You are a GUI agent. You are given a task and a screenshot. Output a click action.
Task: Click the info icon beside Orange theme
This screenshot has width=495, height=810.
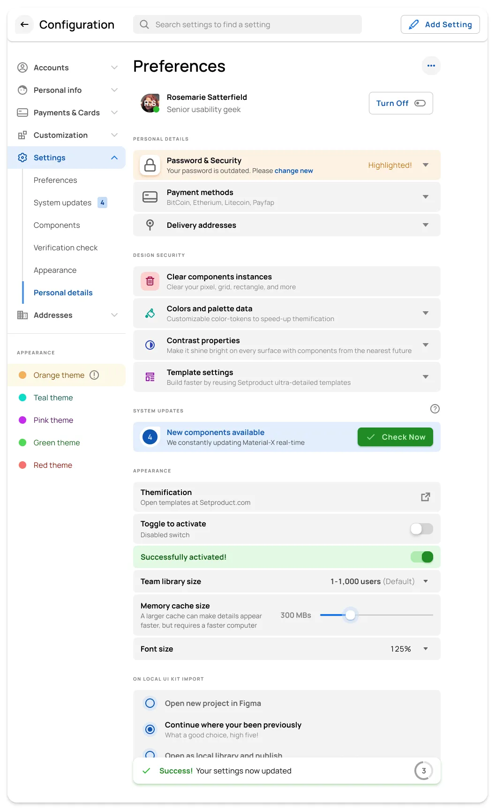94,375
